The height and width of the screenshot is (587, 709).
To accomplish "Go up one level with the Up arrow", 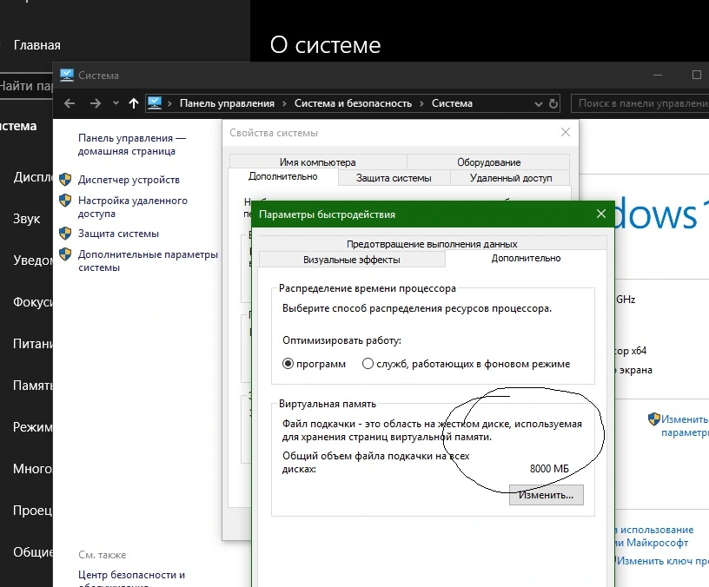I will tap(134, 103).
